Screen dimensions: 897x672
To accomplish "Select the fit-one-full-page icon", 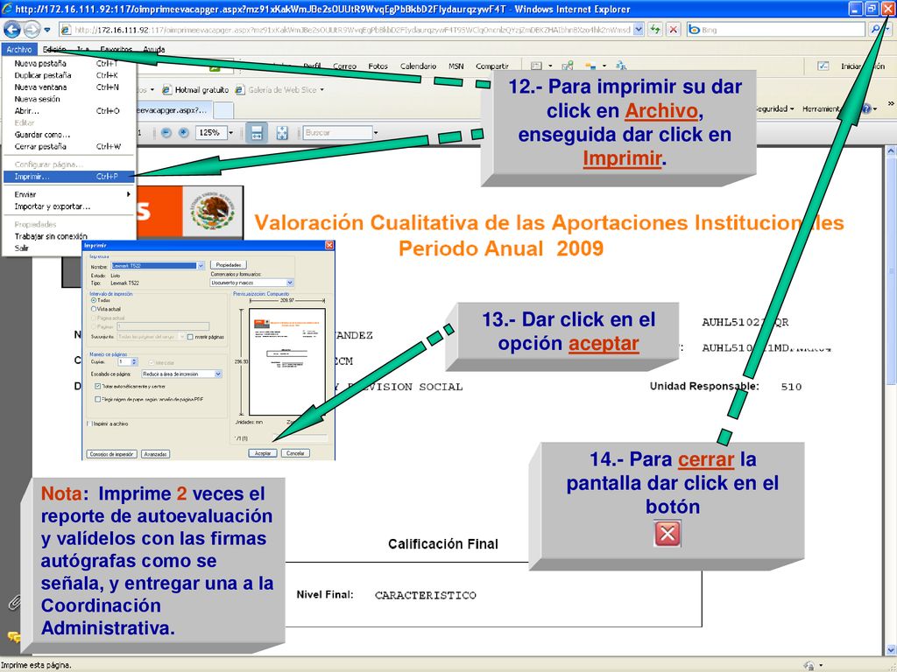I will 282,133.
